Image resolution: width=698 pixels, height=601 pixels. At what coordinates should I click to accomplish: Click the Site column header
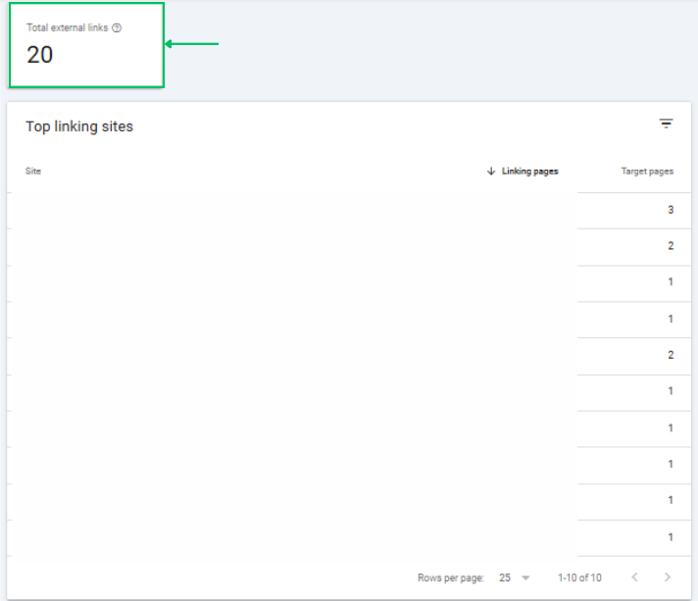33,172
